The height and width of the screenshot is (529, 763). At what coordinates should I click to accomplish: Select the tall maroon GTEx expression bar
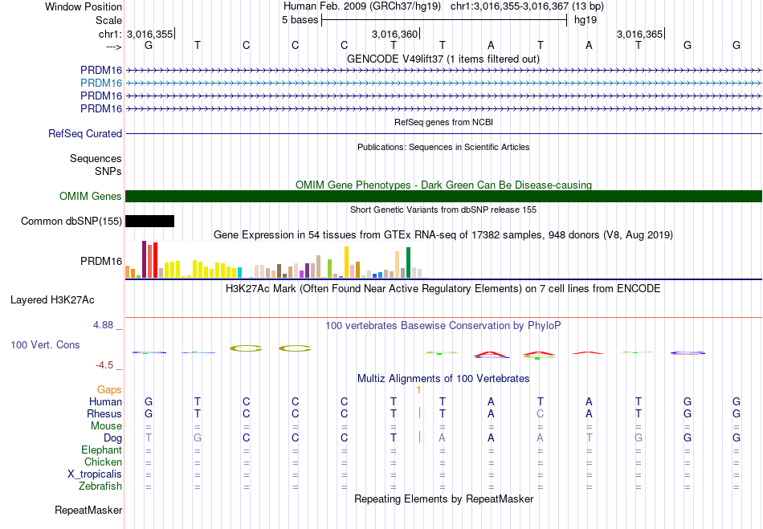pyautogui.click(x=144, y=259)
